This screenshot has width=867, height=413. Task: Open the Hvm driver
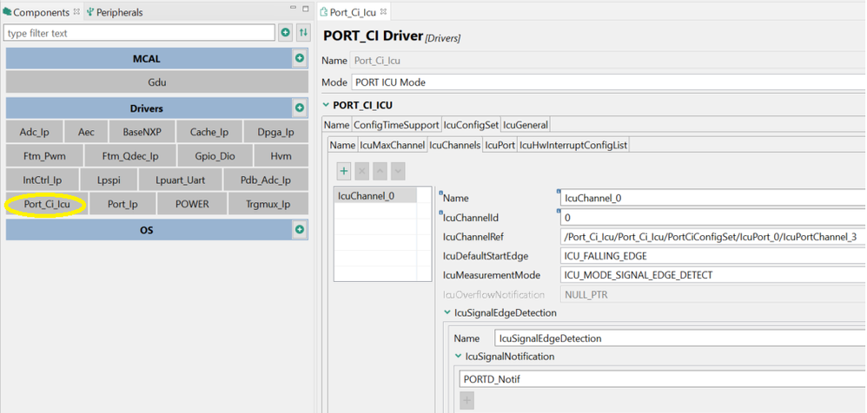pos(281,156)
